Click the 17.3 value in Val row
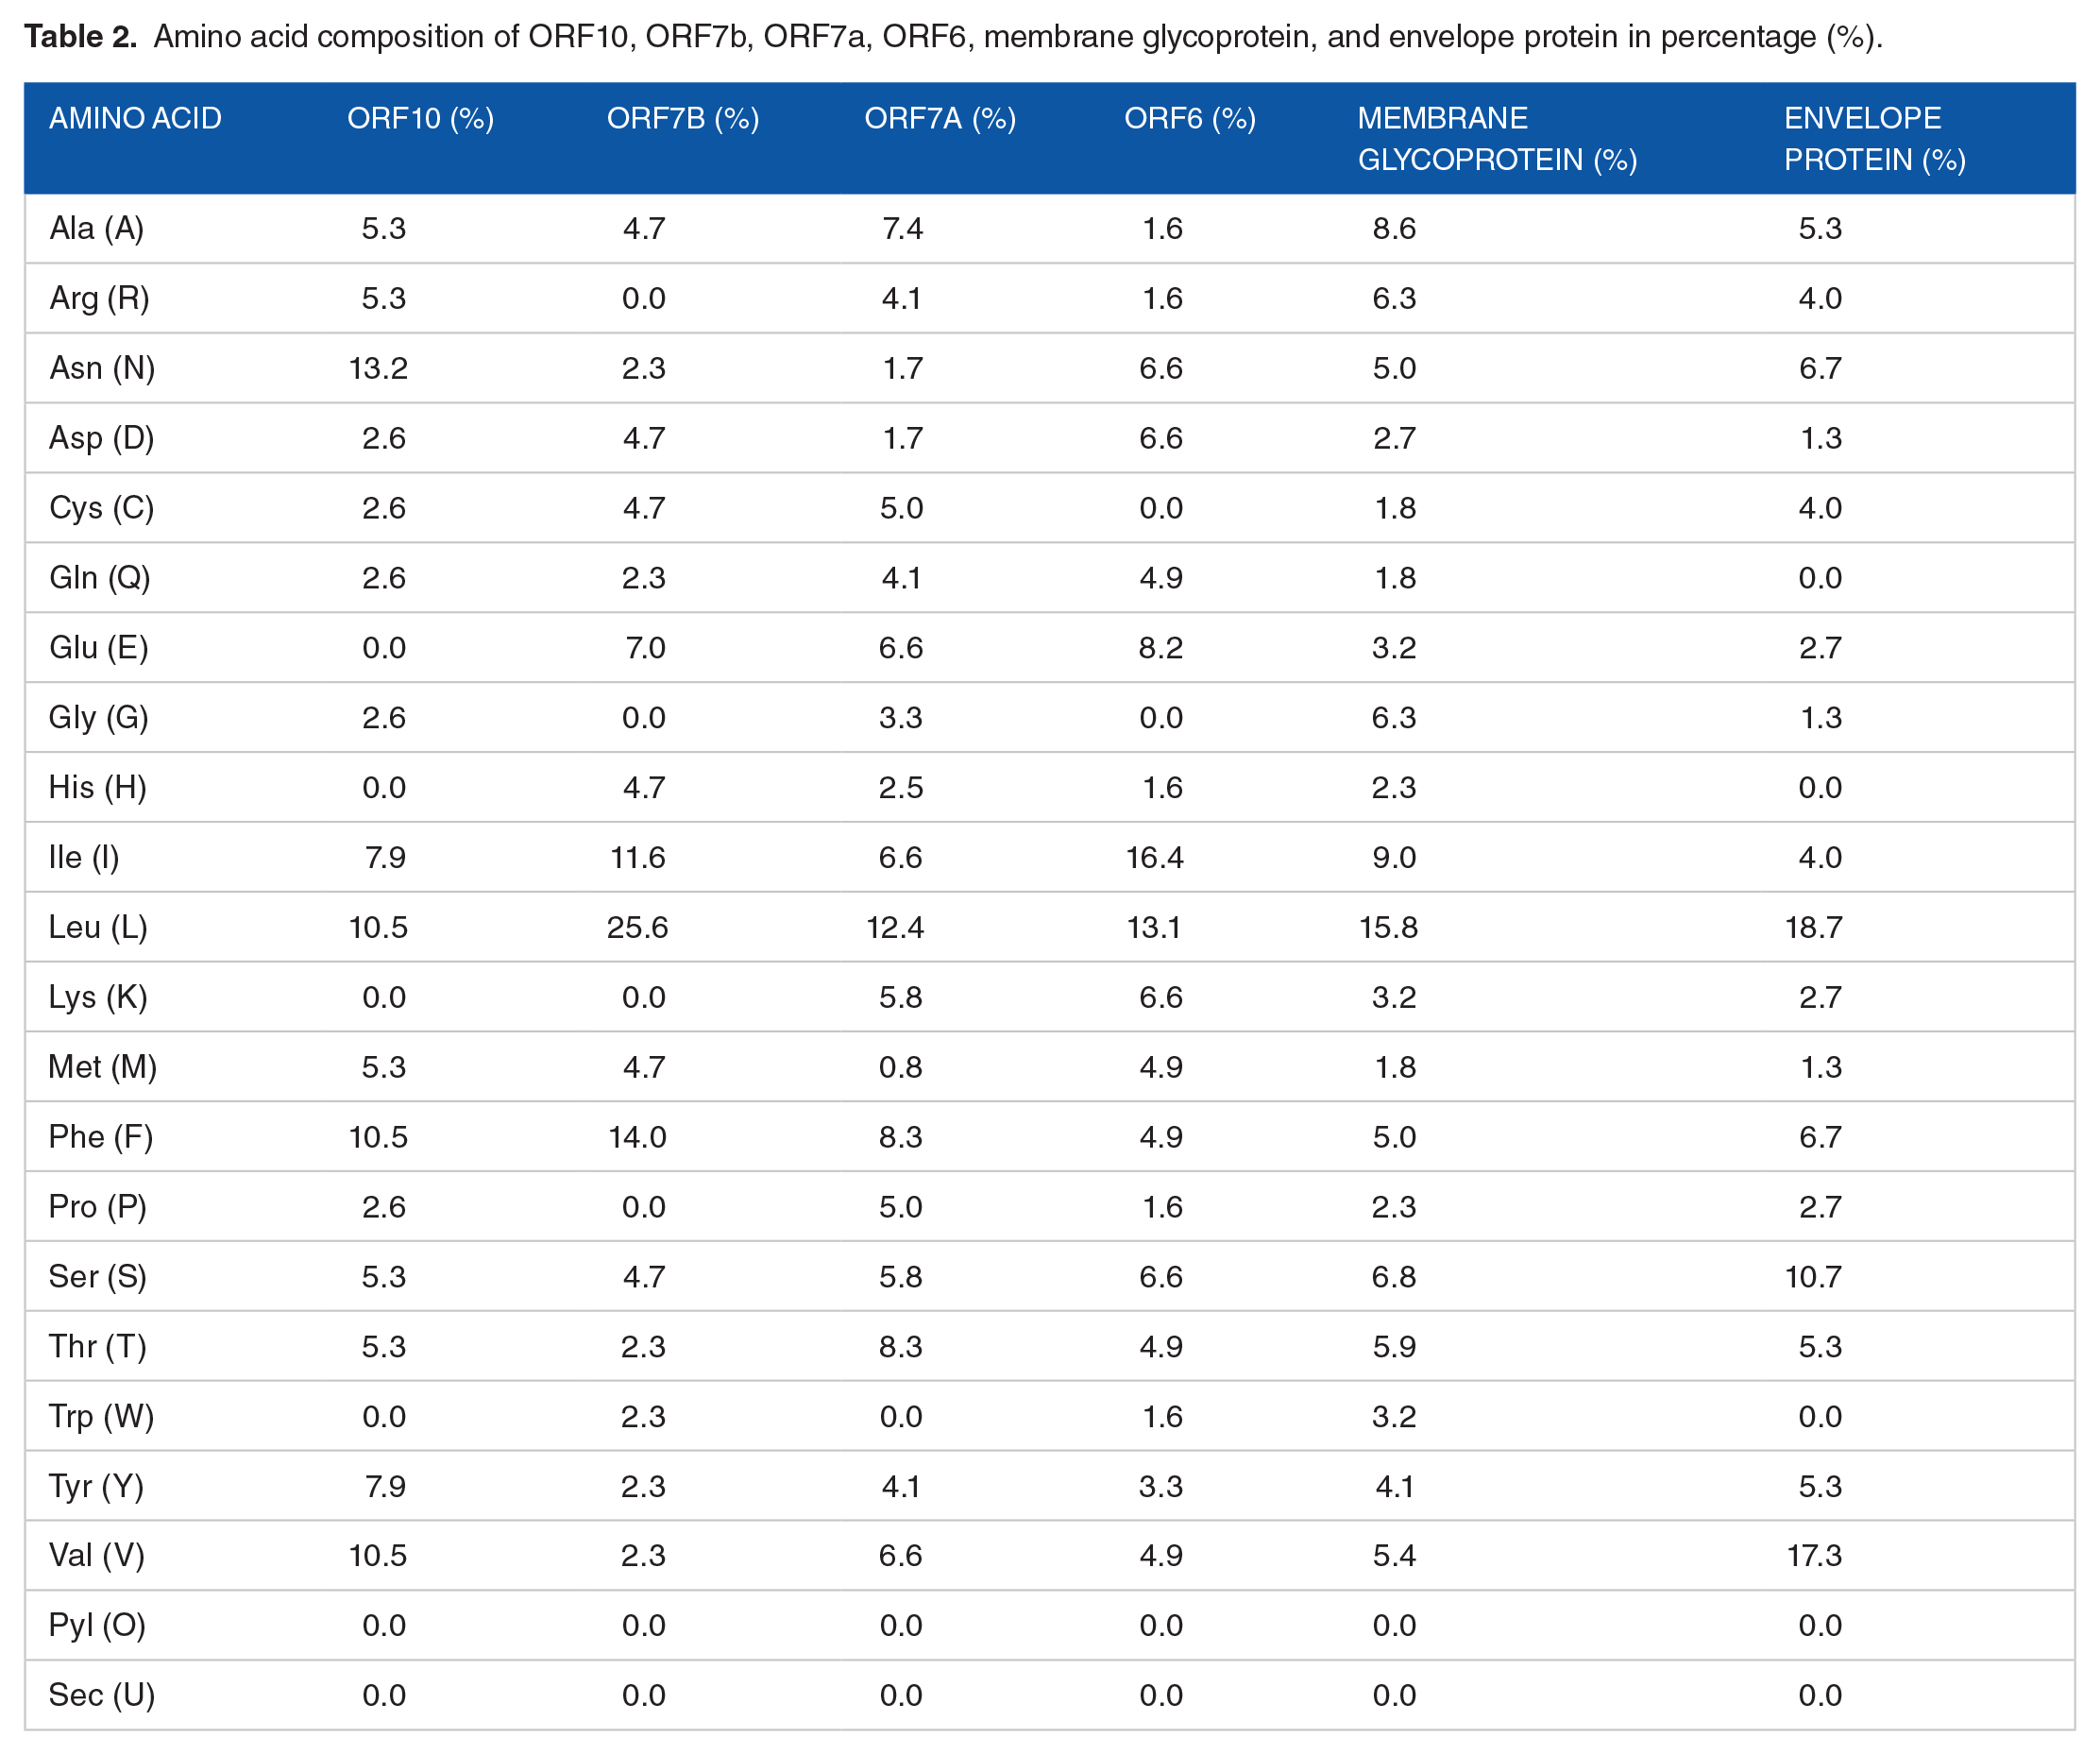2100x1755 pixels. tap(1814, 1555)
